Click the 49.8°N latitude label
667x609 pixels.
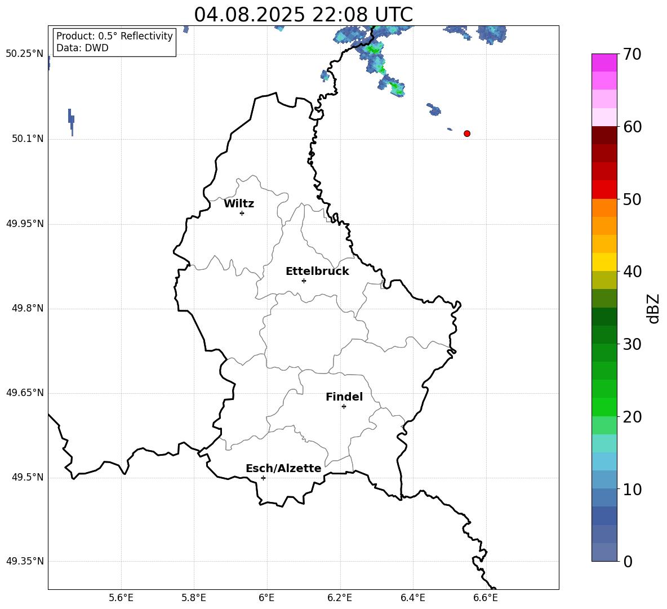pyautogui.click(x=28, y=308)
